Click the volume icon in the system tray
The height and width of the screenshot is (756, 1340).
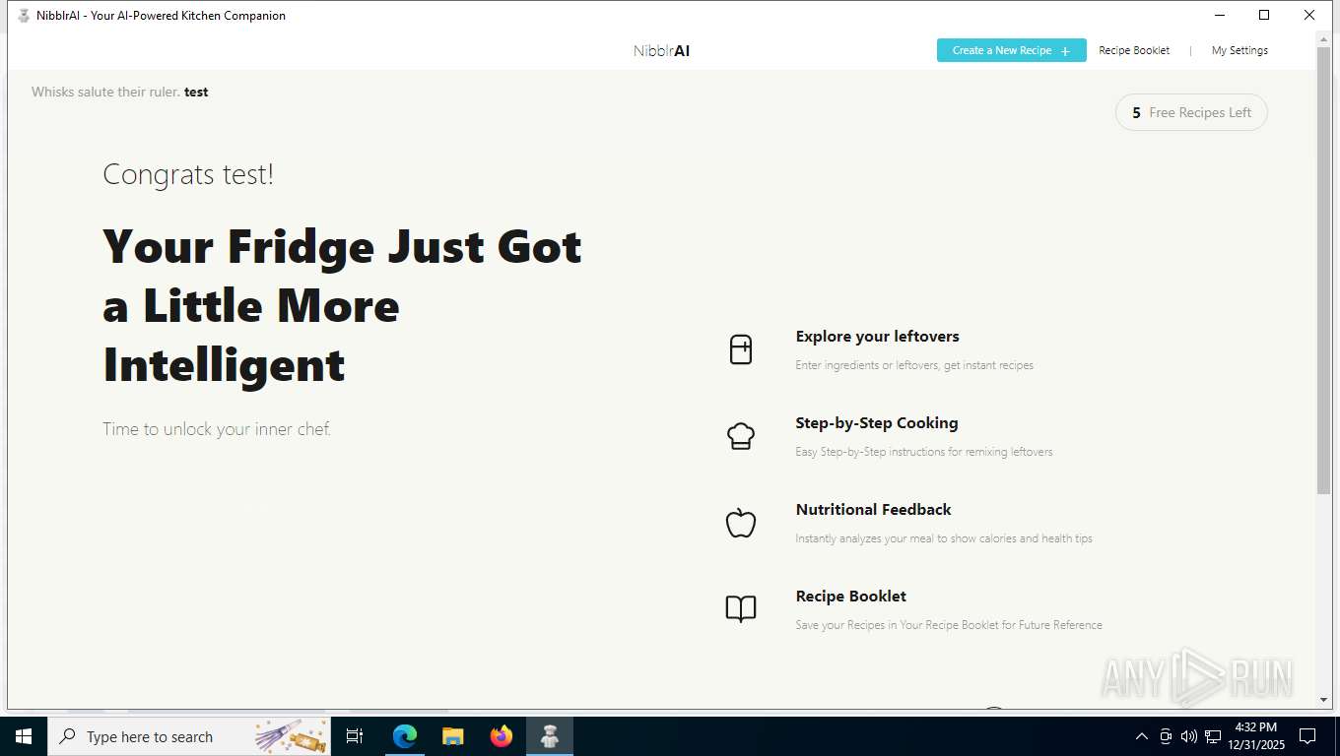pos(1188,736)
